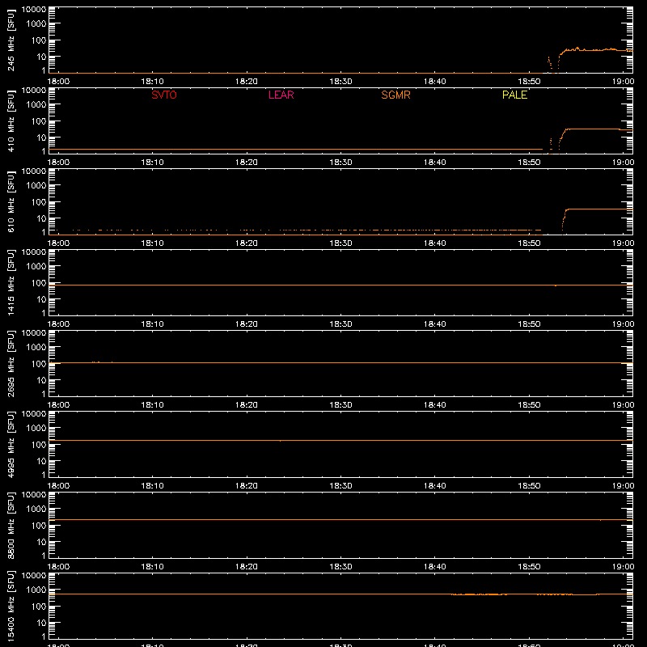Click 18:40 tick label under 610 MHz panel
The height and width of the screenshot is (647, 647).
[x=435, y=243]
